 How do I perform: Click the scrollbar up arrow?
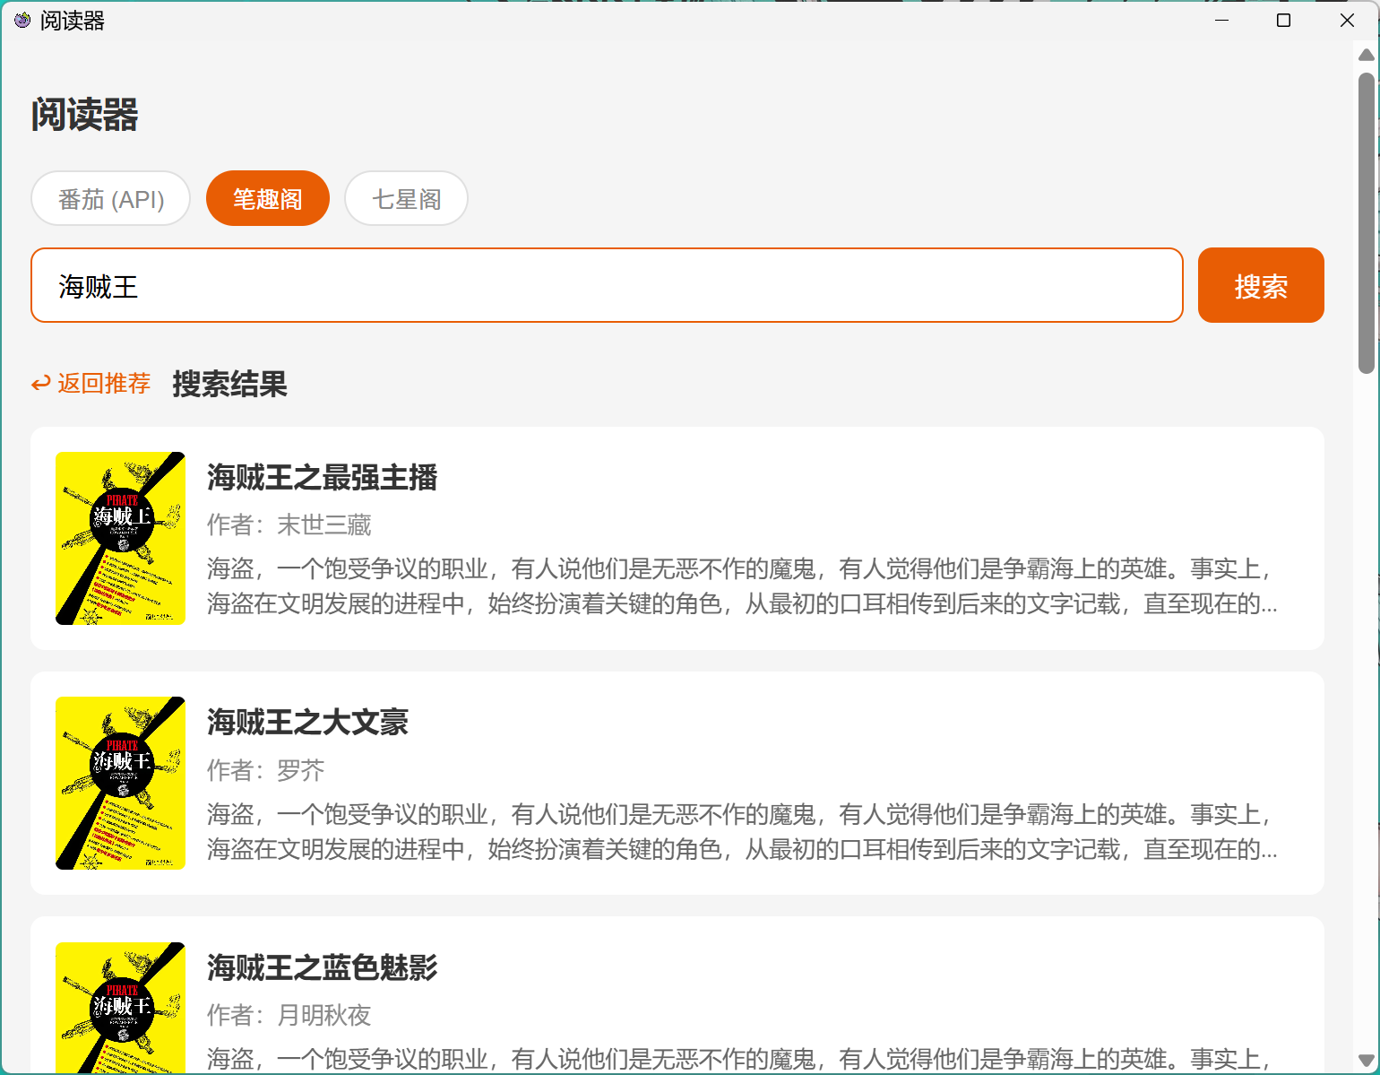click(x=1367, y=55)
